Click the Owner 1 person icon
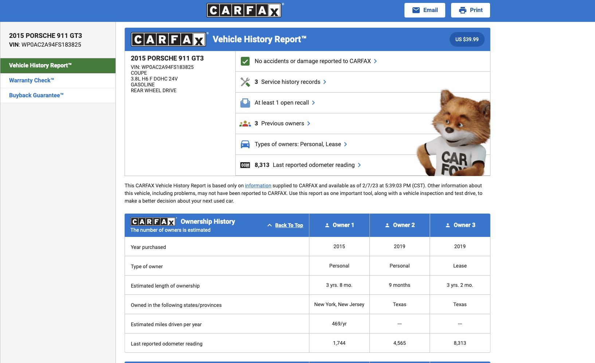 click(327, 225)
